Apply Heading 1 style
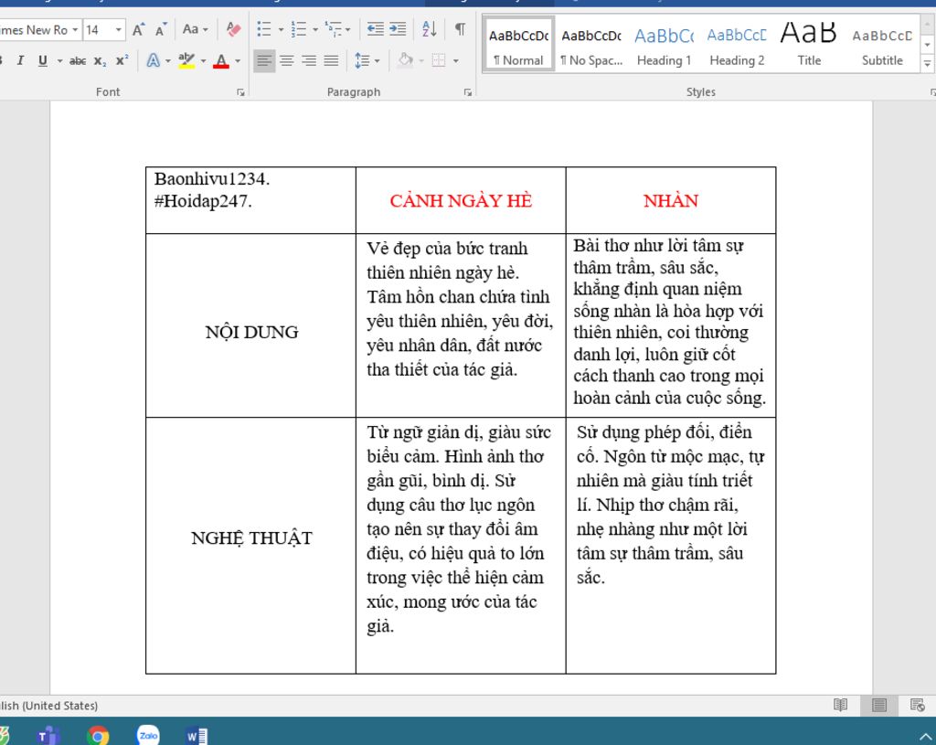This screenshot has height=745, width=936. click(664, 45)
